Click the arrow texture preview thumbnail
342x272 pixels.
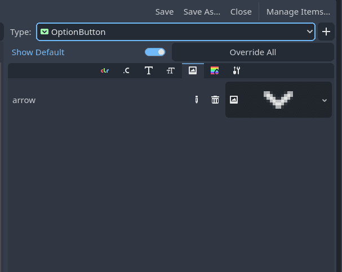(278, 100)
